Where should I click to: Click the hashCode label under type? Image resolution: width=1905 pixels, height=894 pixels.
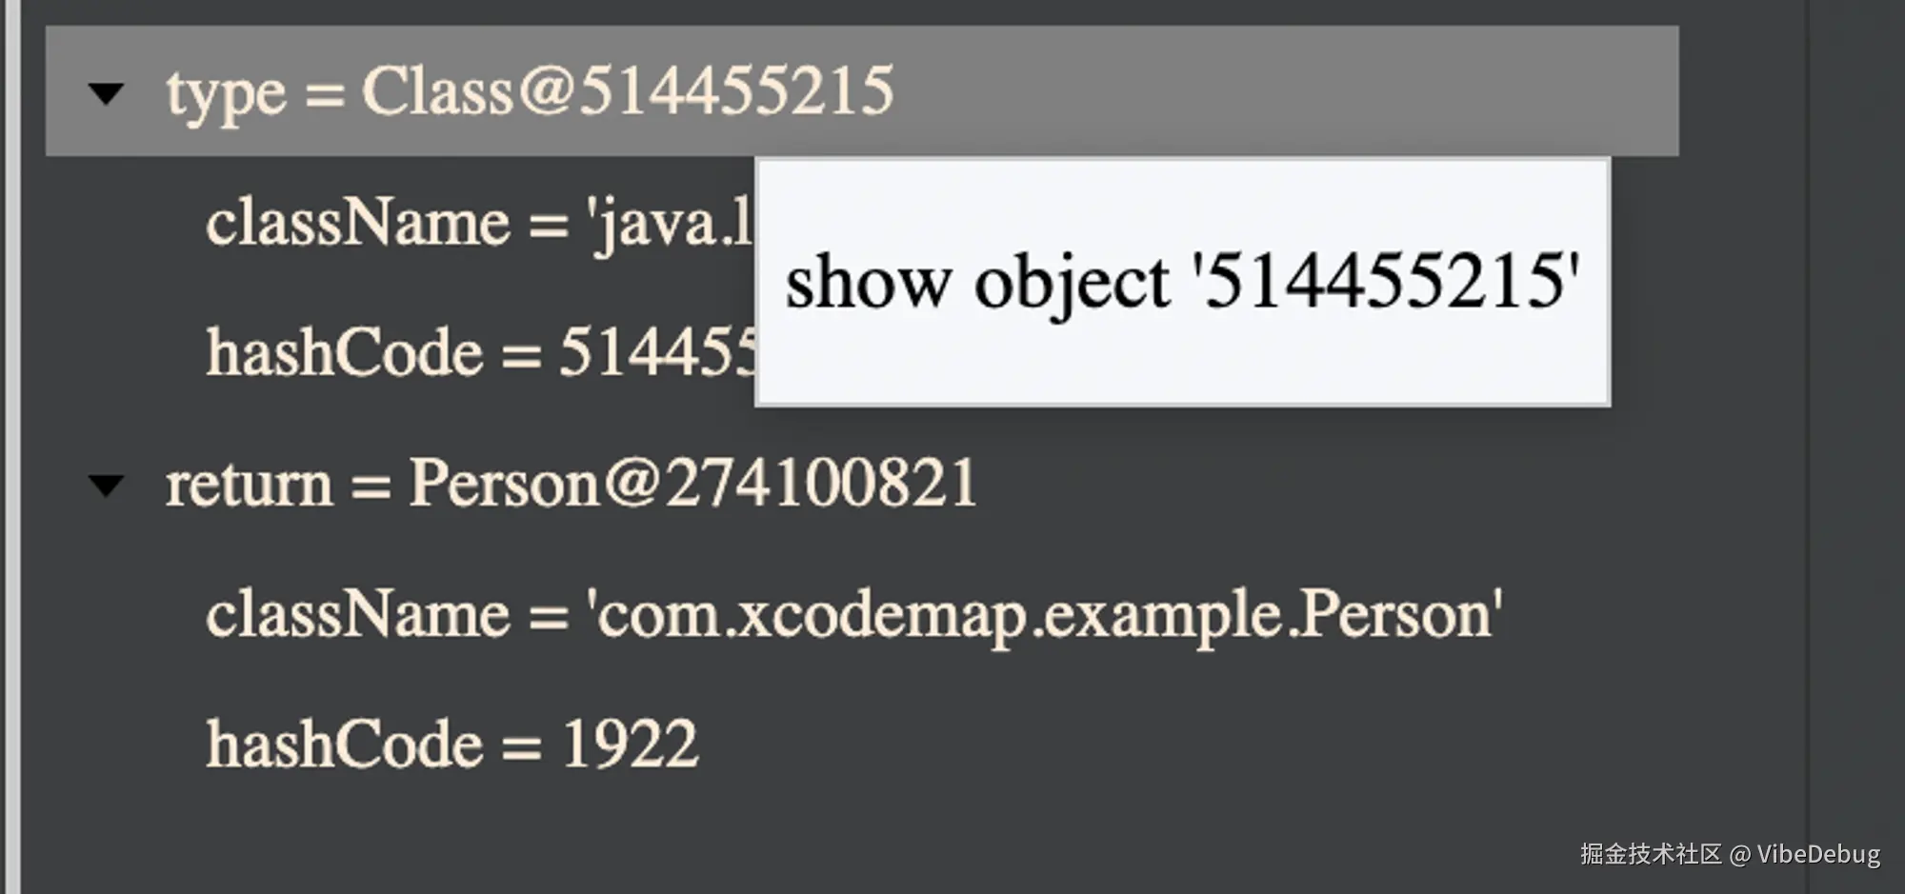pos(345,353)
